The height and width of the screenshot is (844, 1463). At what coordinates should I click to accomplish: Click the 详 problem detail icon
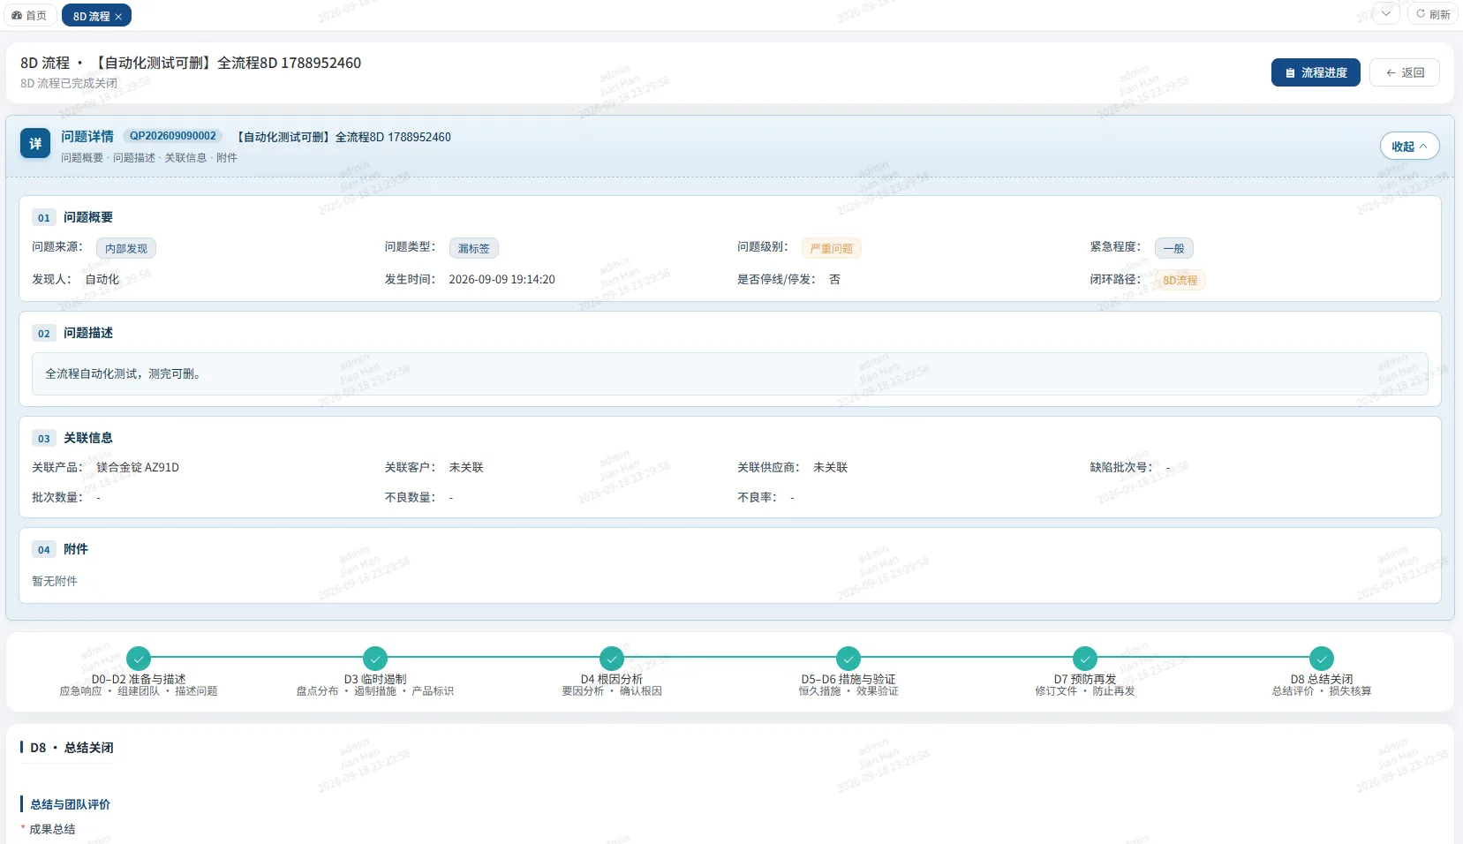(x=35, y=144)
